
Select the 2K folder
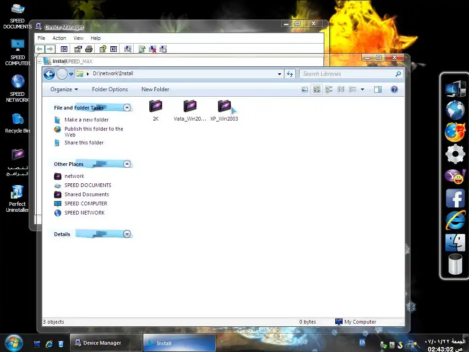pos(156,110)
